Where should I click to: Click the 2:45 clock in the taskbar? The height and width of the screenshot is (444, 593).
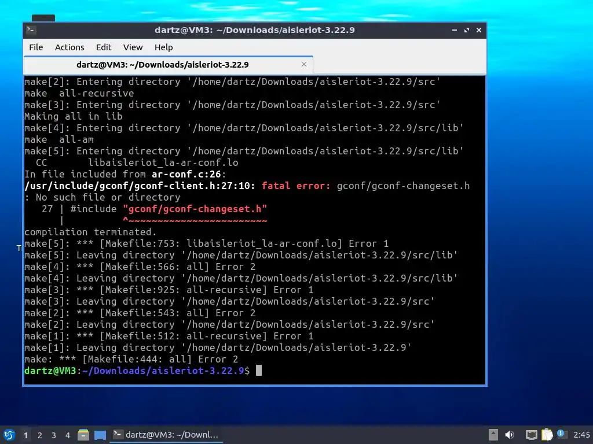581,435
